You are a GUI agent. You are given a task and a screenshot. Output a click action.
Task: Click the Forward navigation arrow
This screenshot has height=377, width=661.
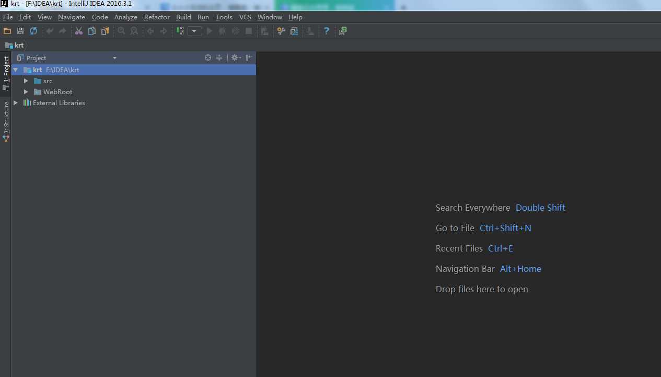coord(164,31)
